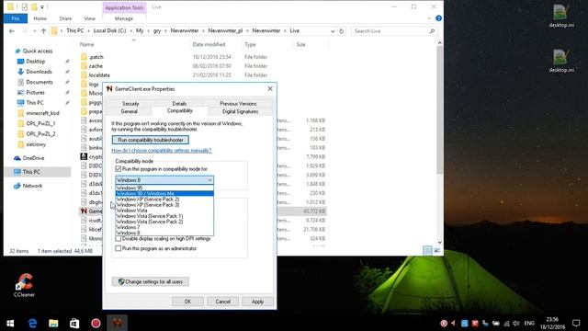Viewport: 588px width, 331px height.
Task: Uncheck Run this program in compatibility mode
Action: coord(119,169)
